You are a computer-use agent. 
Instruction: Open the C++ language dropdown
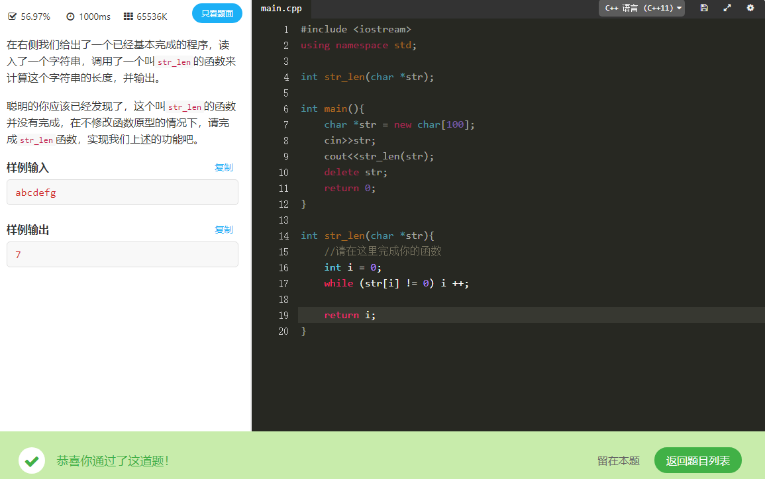tap(642, 9)
